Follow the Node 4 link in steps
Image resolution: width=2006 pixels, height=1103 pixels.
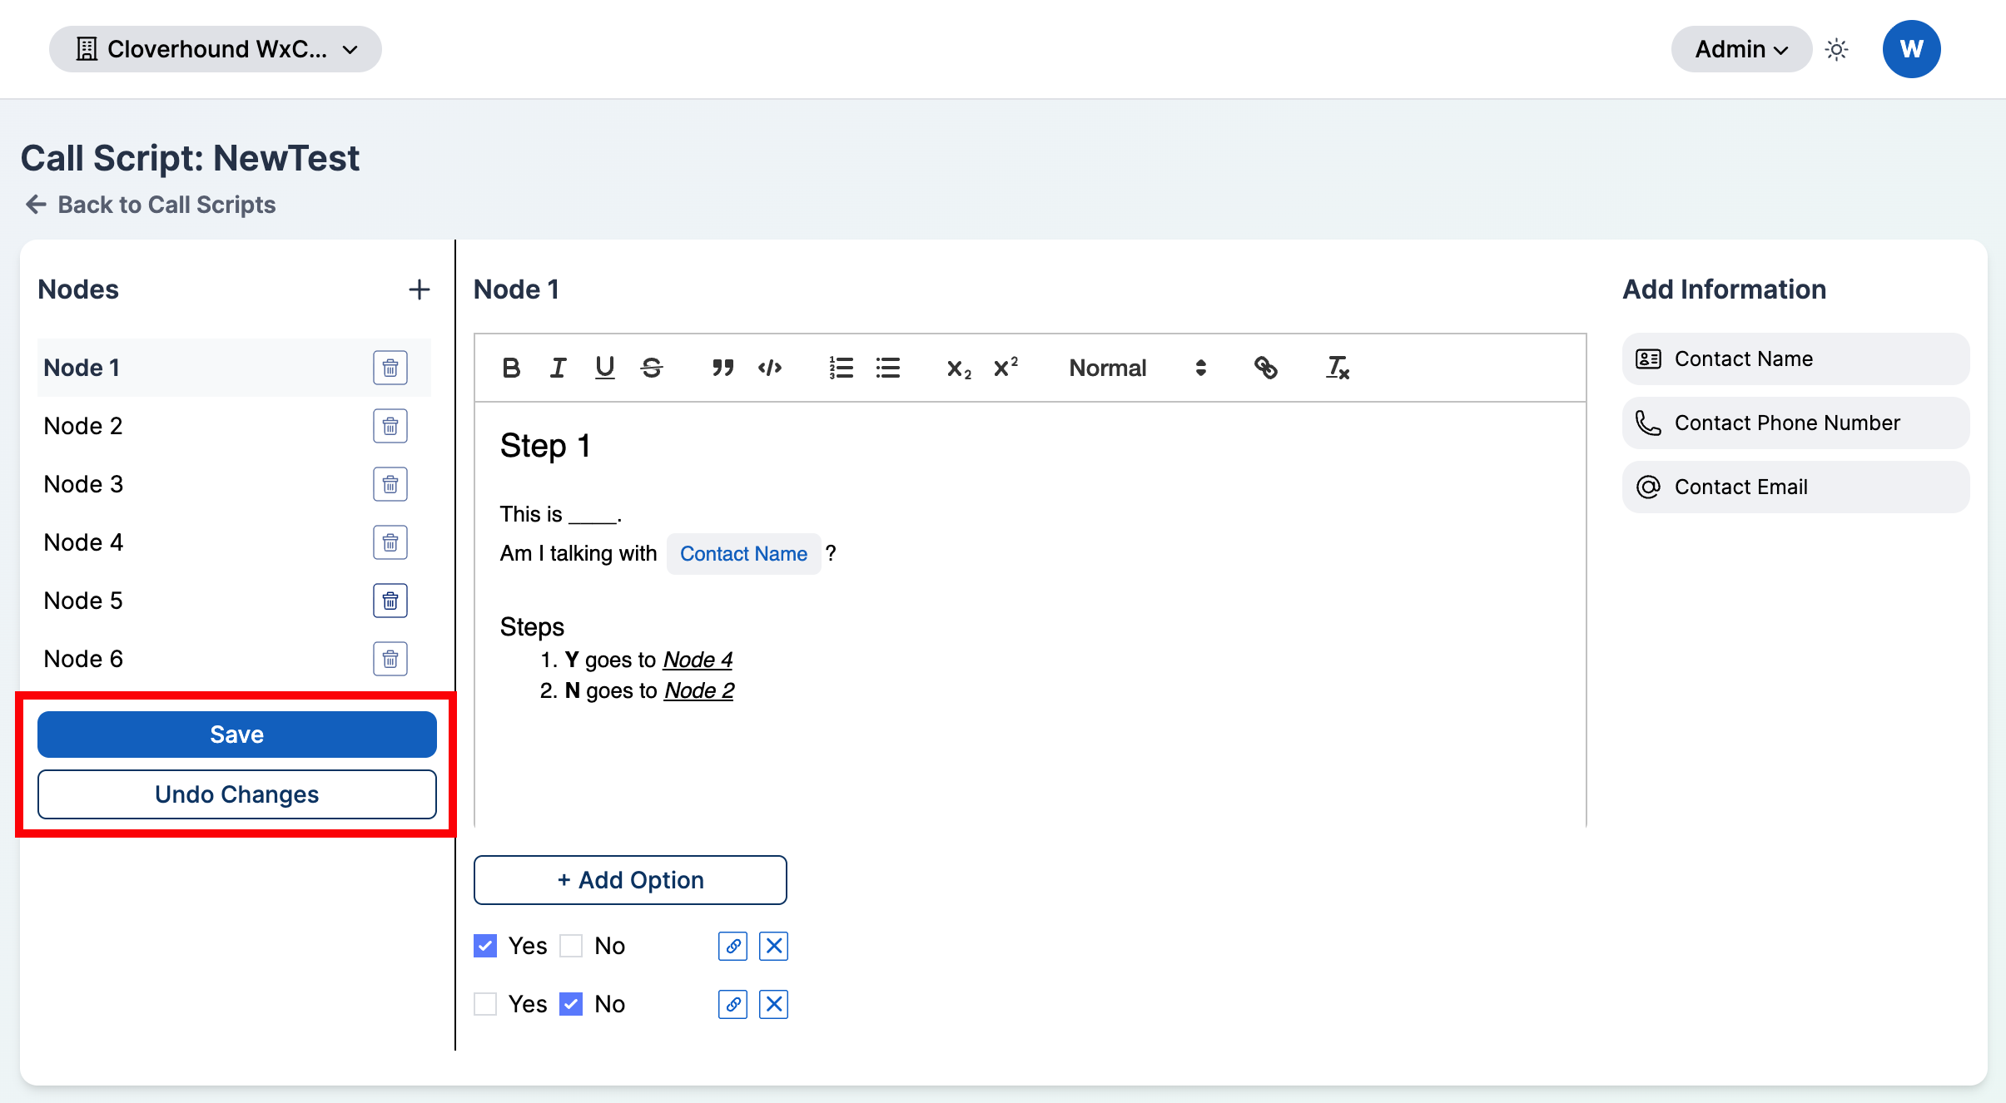pyautogui.click(x=698, y=660)
